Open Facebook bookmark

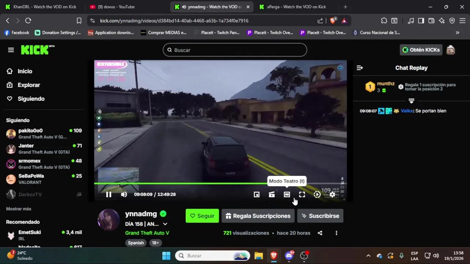click(17, 33)
